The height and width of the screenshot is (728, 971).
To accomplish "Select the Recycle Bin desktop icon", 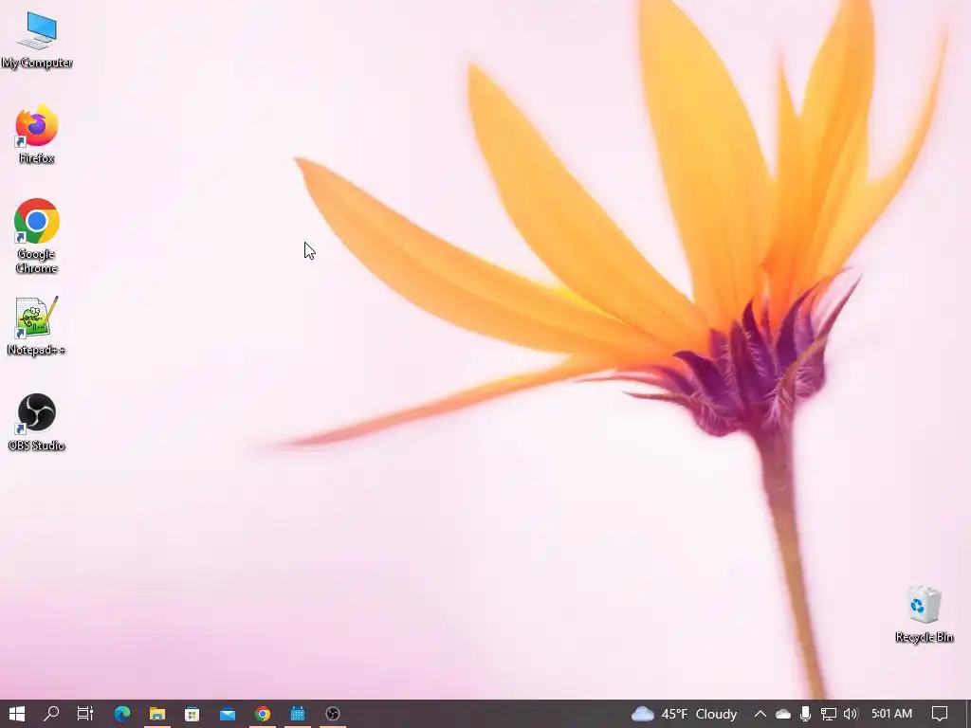I will pyautogui.click(x=924, y=614).
